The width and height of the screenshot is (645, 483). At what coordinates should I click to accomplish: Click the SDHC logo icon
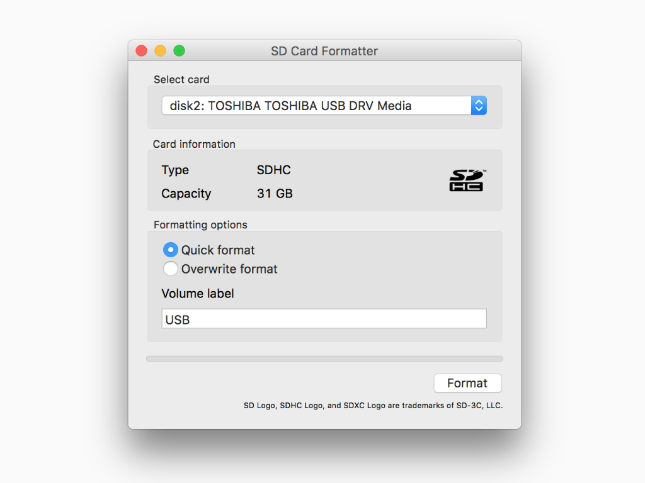(x=467, y=180)
